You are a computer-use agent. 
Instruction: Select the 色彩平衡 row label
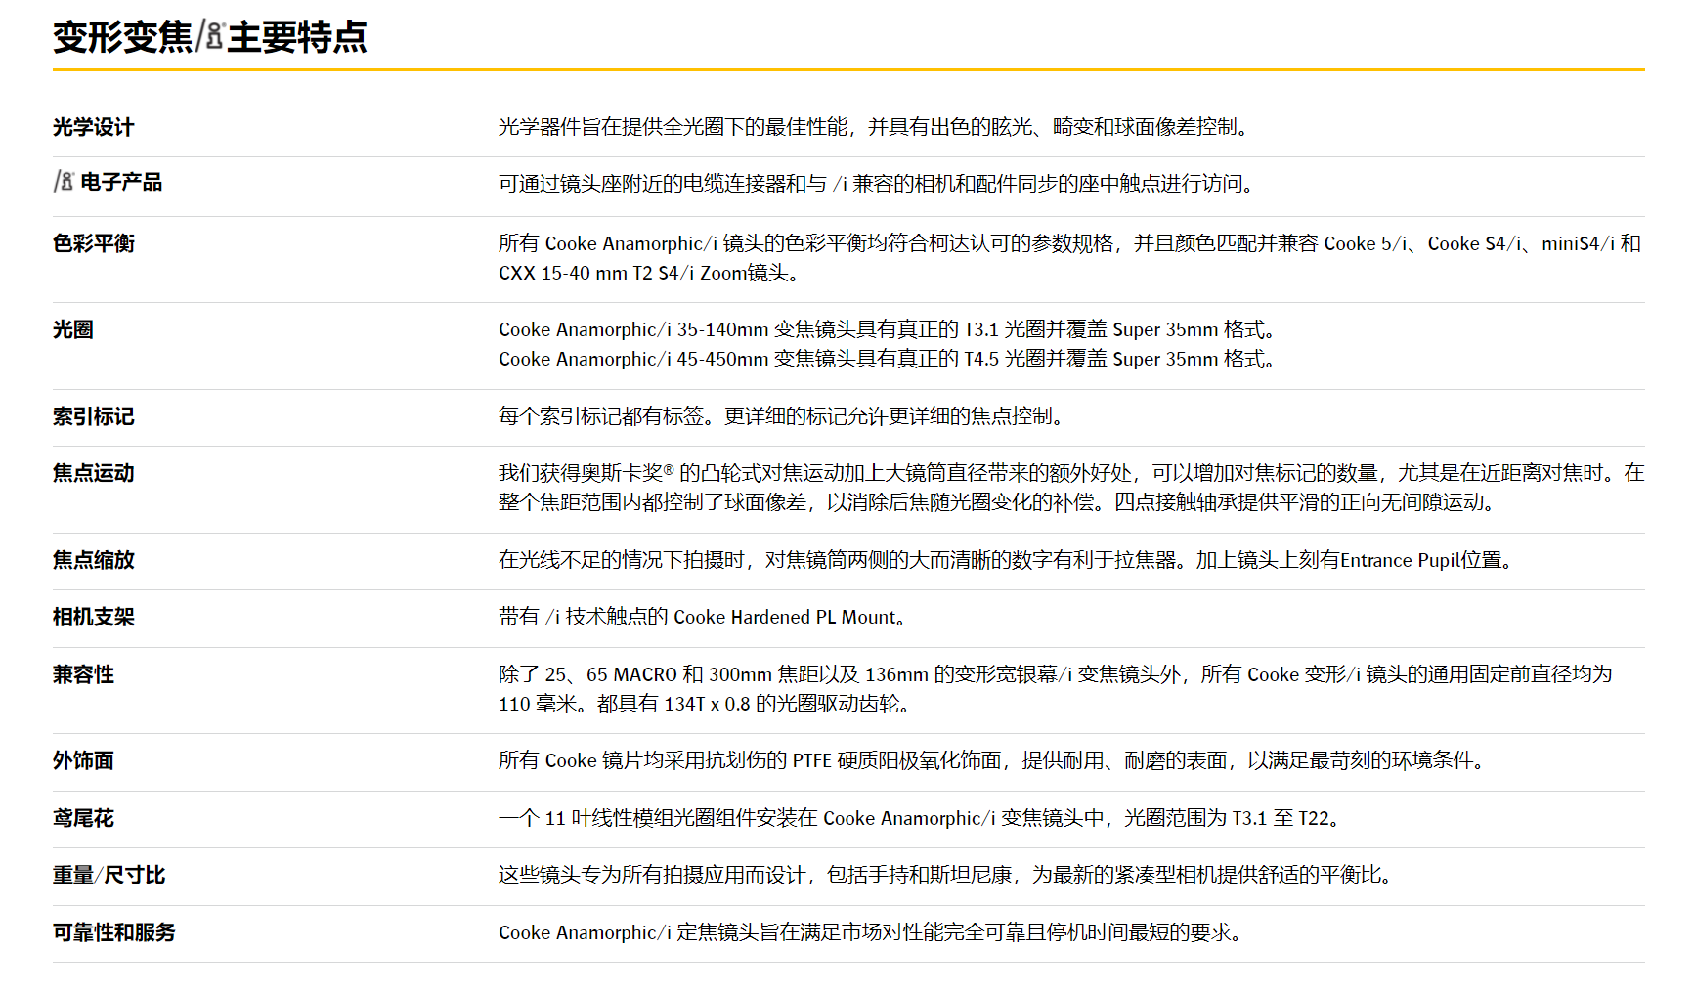click(93, 243)
